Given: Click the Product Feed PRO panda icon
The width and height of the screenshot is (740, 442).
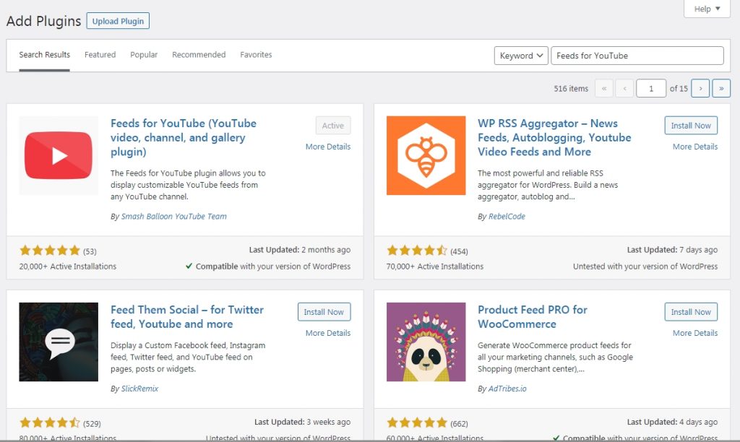Looking at the screenshot, I should pyautogui.click(x=426, y=342).
